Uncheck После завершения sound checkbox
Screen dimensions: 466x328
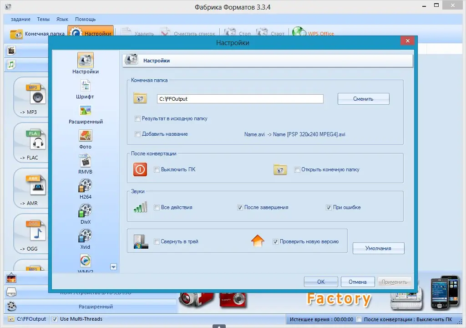pos(240,207)
